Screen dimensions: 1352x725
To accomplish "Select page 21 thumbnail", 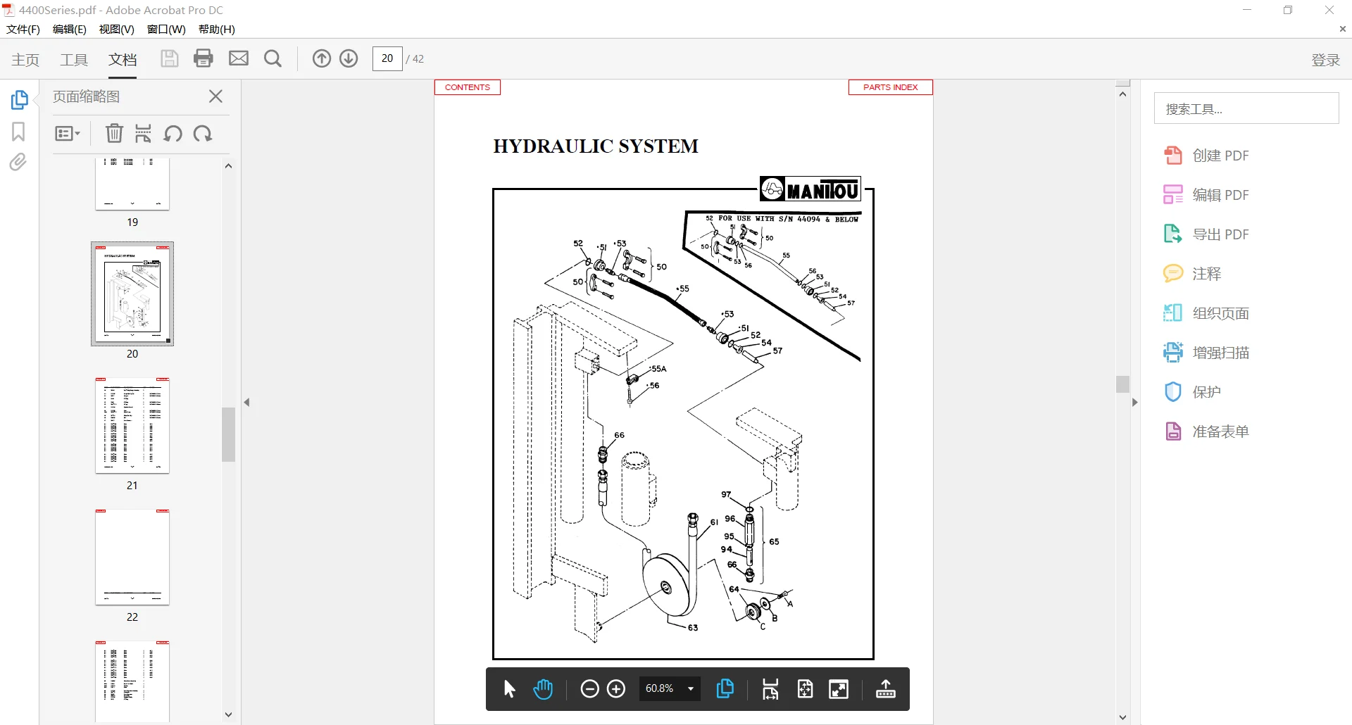I will pos(132,426).
